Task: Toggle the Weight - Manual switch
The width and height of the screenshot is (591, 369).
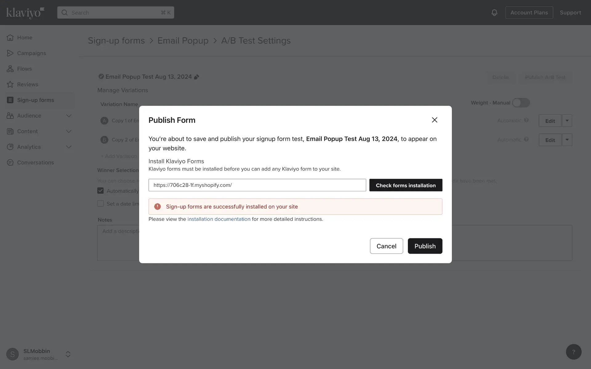Action: pyautogui.click(x=521, y=103)
